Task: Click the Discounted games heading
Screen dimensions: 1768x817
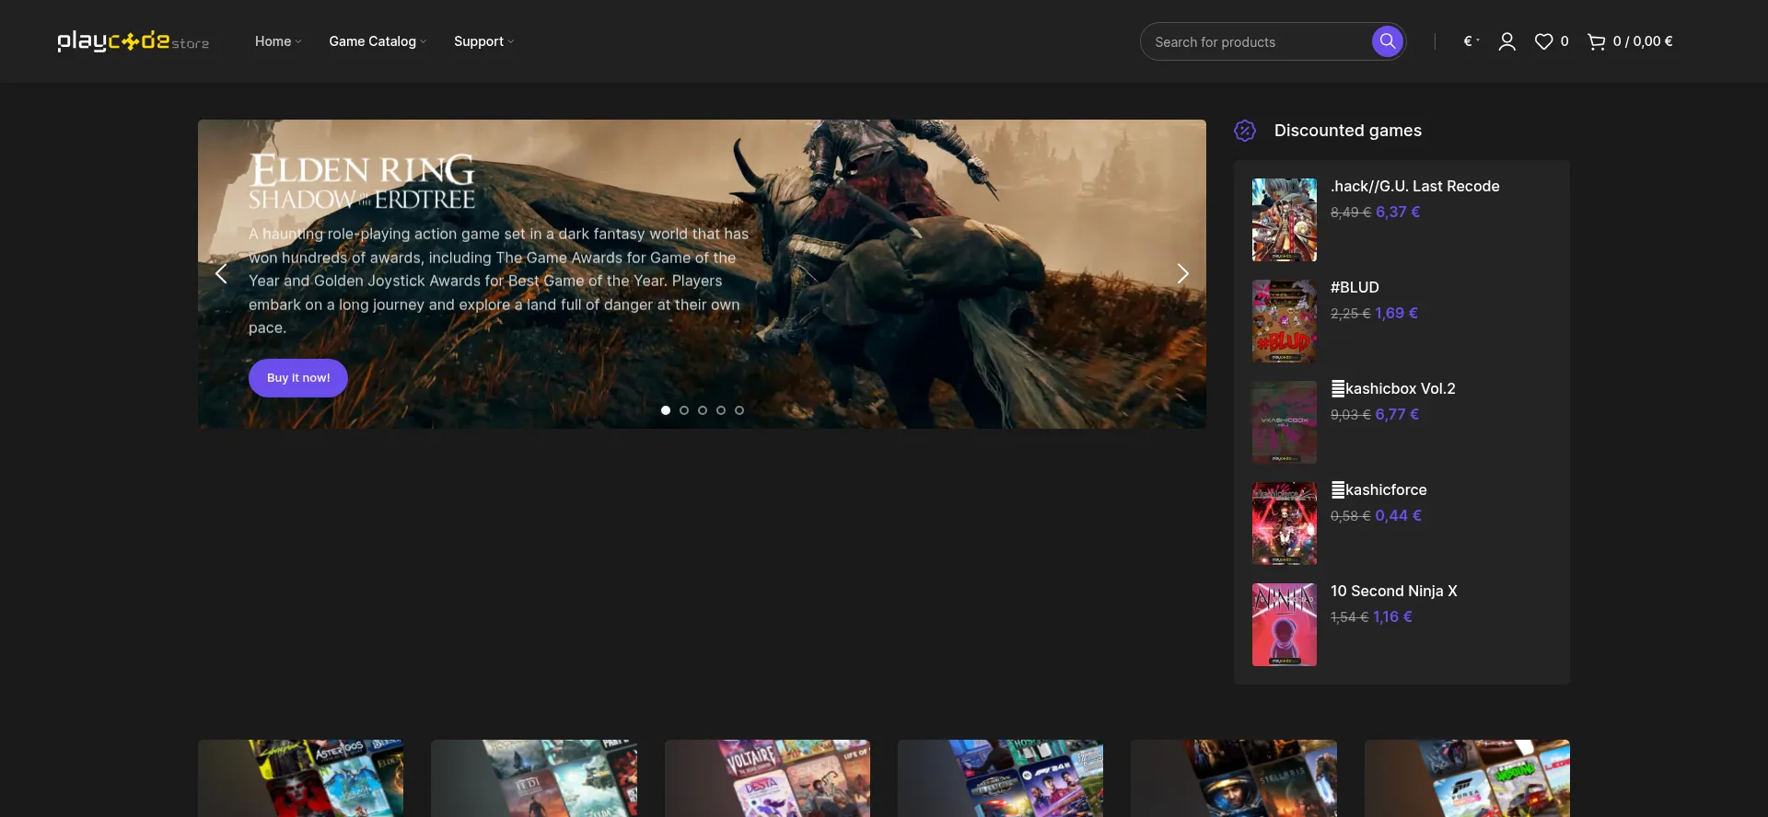Action: (1348, 131)
